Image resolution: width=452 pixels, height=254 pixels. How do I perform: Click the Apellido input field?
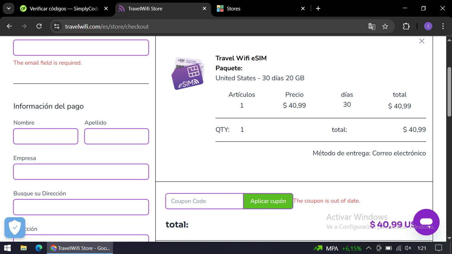click(117, 136)
